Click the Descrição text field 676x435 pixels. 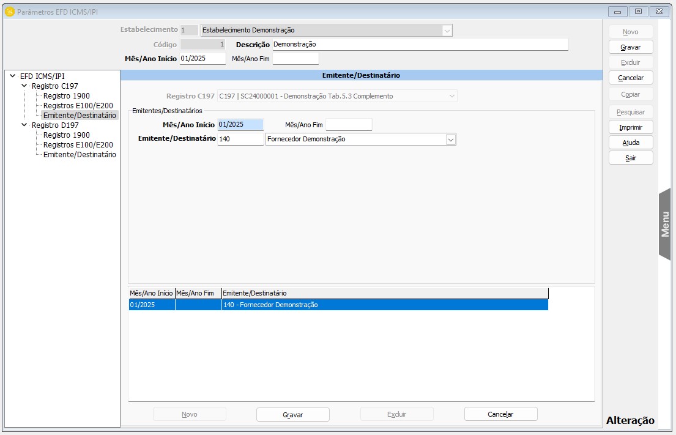(420, 45)
